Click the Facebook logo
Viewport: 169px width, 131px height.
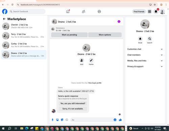tap(5, 11)
